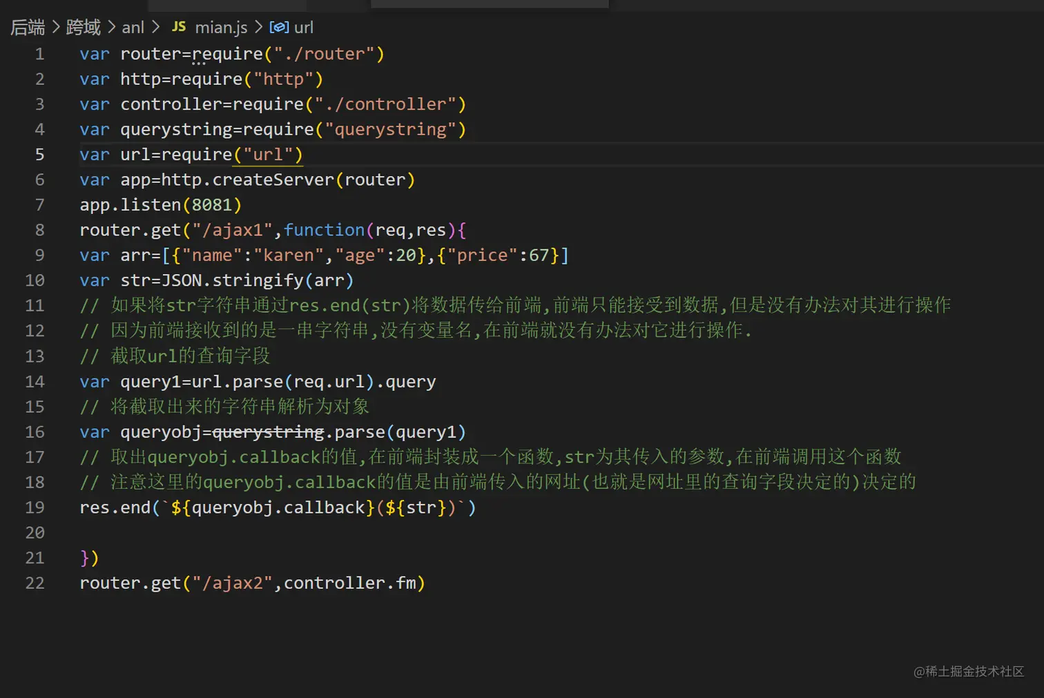Click line number 20 in the gutter
1044x698 pixels.
pos(35,533)
